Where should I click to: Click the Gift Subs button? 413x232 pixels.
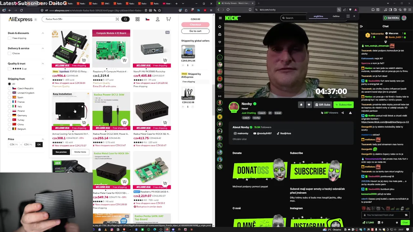(323, 104)
